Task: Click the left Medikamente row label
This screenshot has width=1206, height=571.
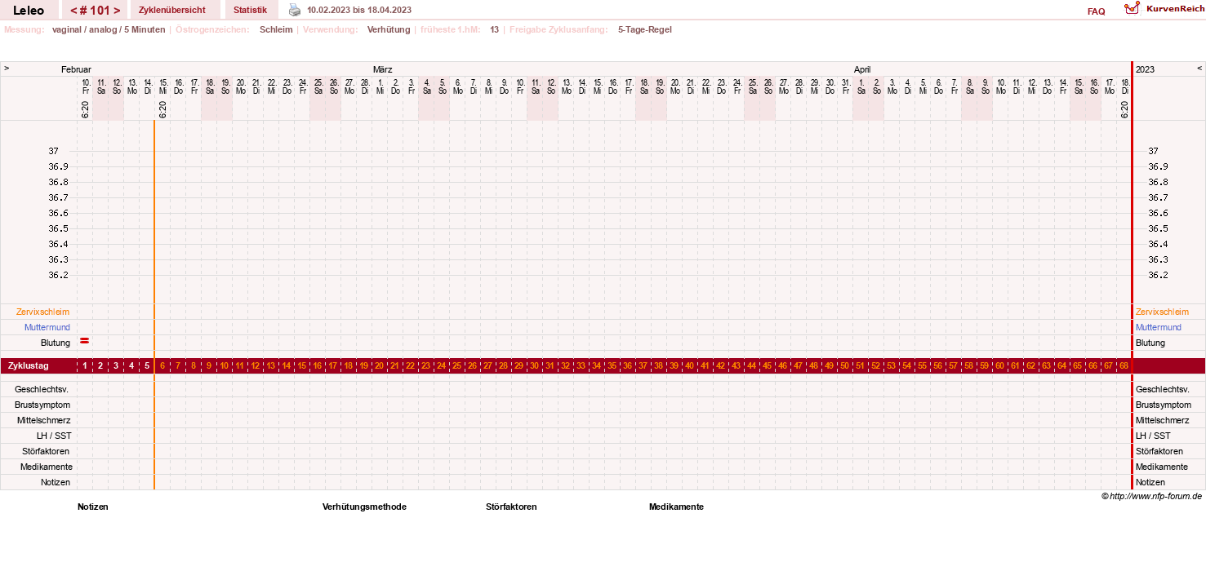Action: (47, 467)
